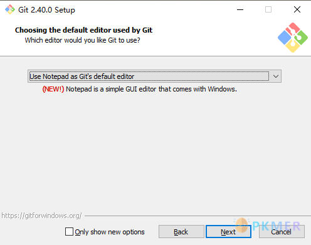The image size is (311, 245).
Task: Tick the 'Only show new options' checkbox
Action: click(69, 232)
